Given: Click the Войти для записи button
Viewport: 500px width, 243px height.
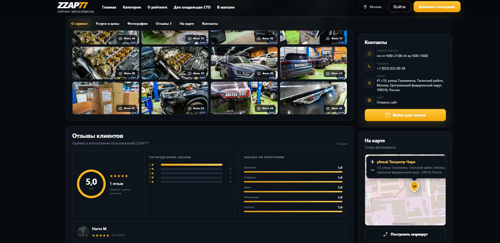Looking at the screenshot, I should point(405,115).
